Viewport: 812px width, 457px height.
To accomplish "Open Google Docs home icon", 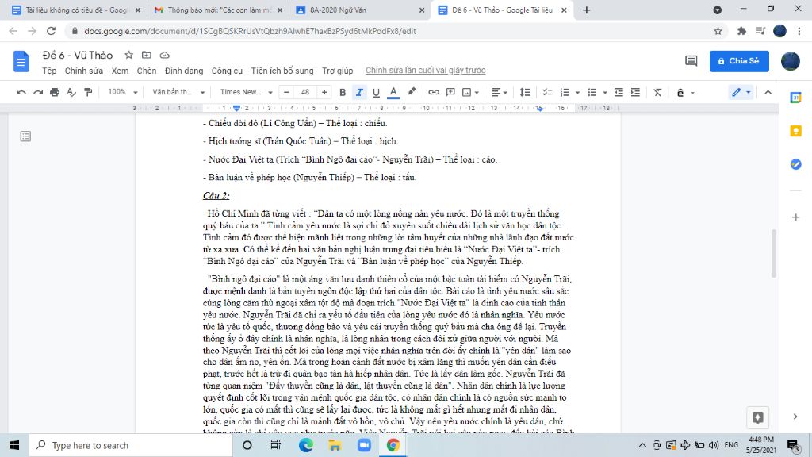I will coord(21,61).
